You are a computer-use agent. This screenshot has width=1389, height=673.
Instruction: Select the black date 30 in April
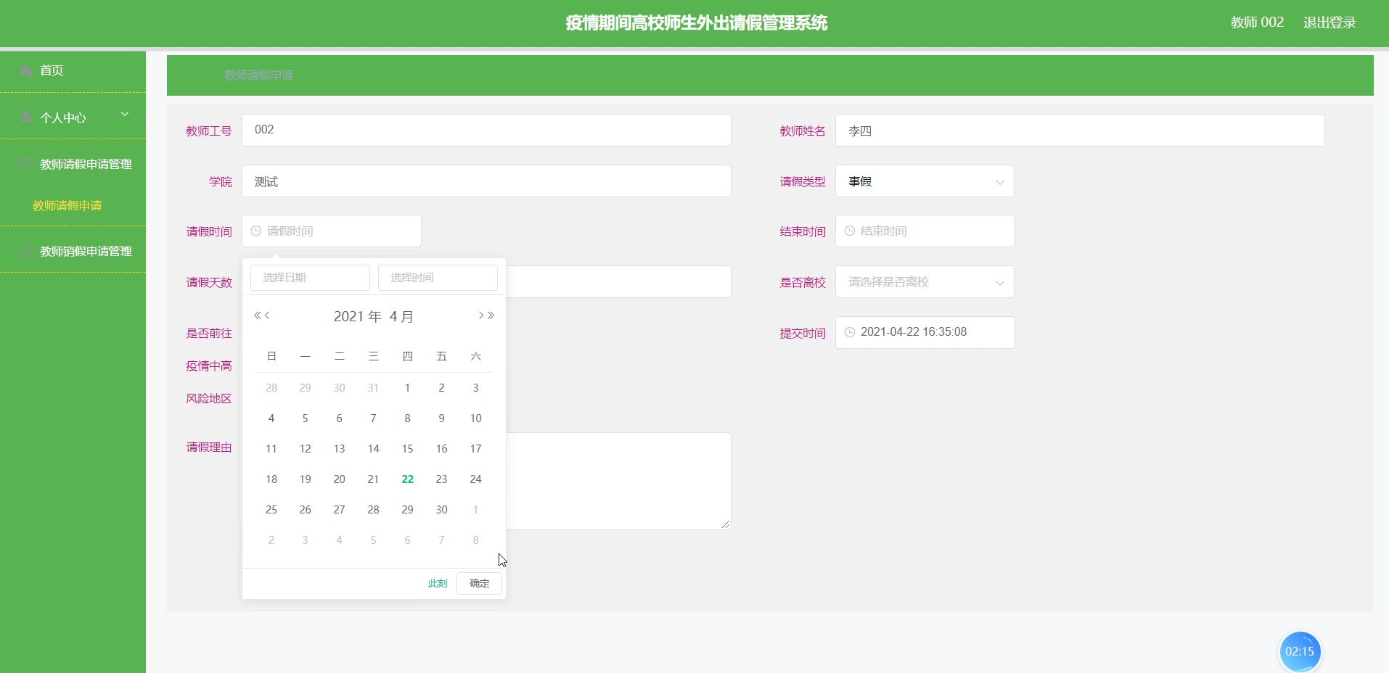441,510
